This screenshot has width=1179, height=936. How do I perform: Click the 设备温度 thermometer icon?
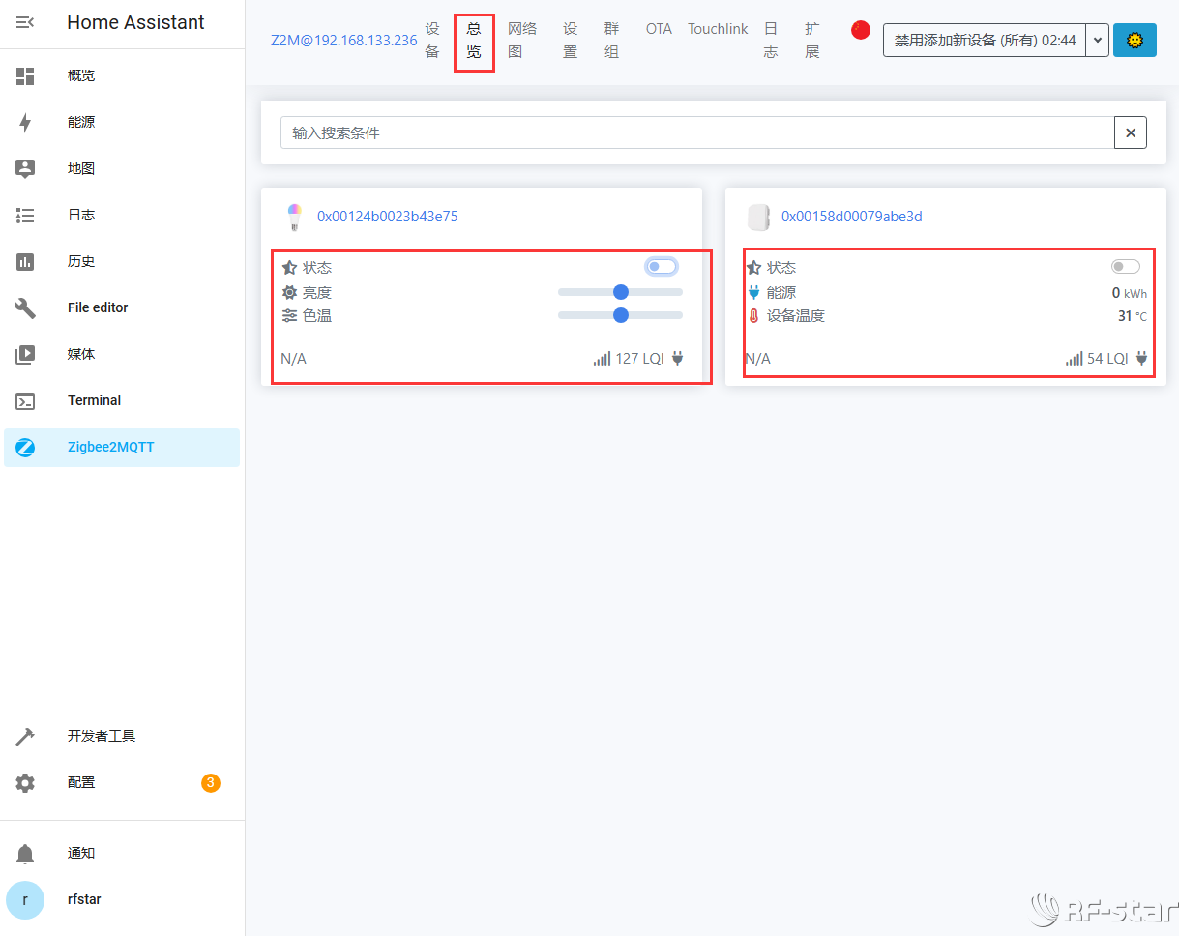pos(754,316)
